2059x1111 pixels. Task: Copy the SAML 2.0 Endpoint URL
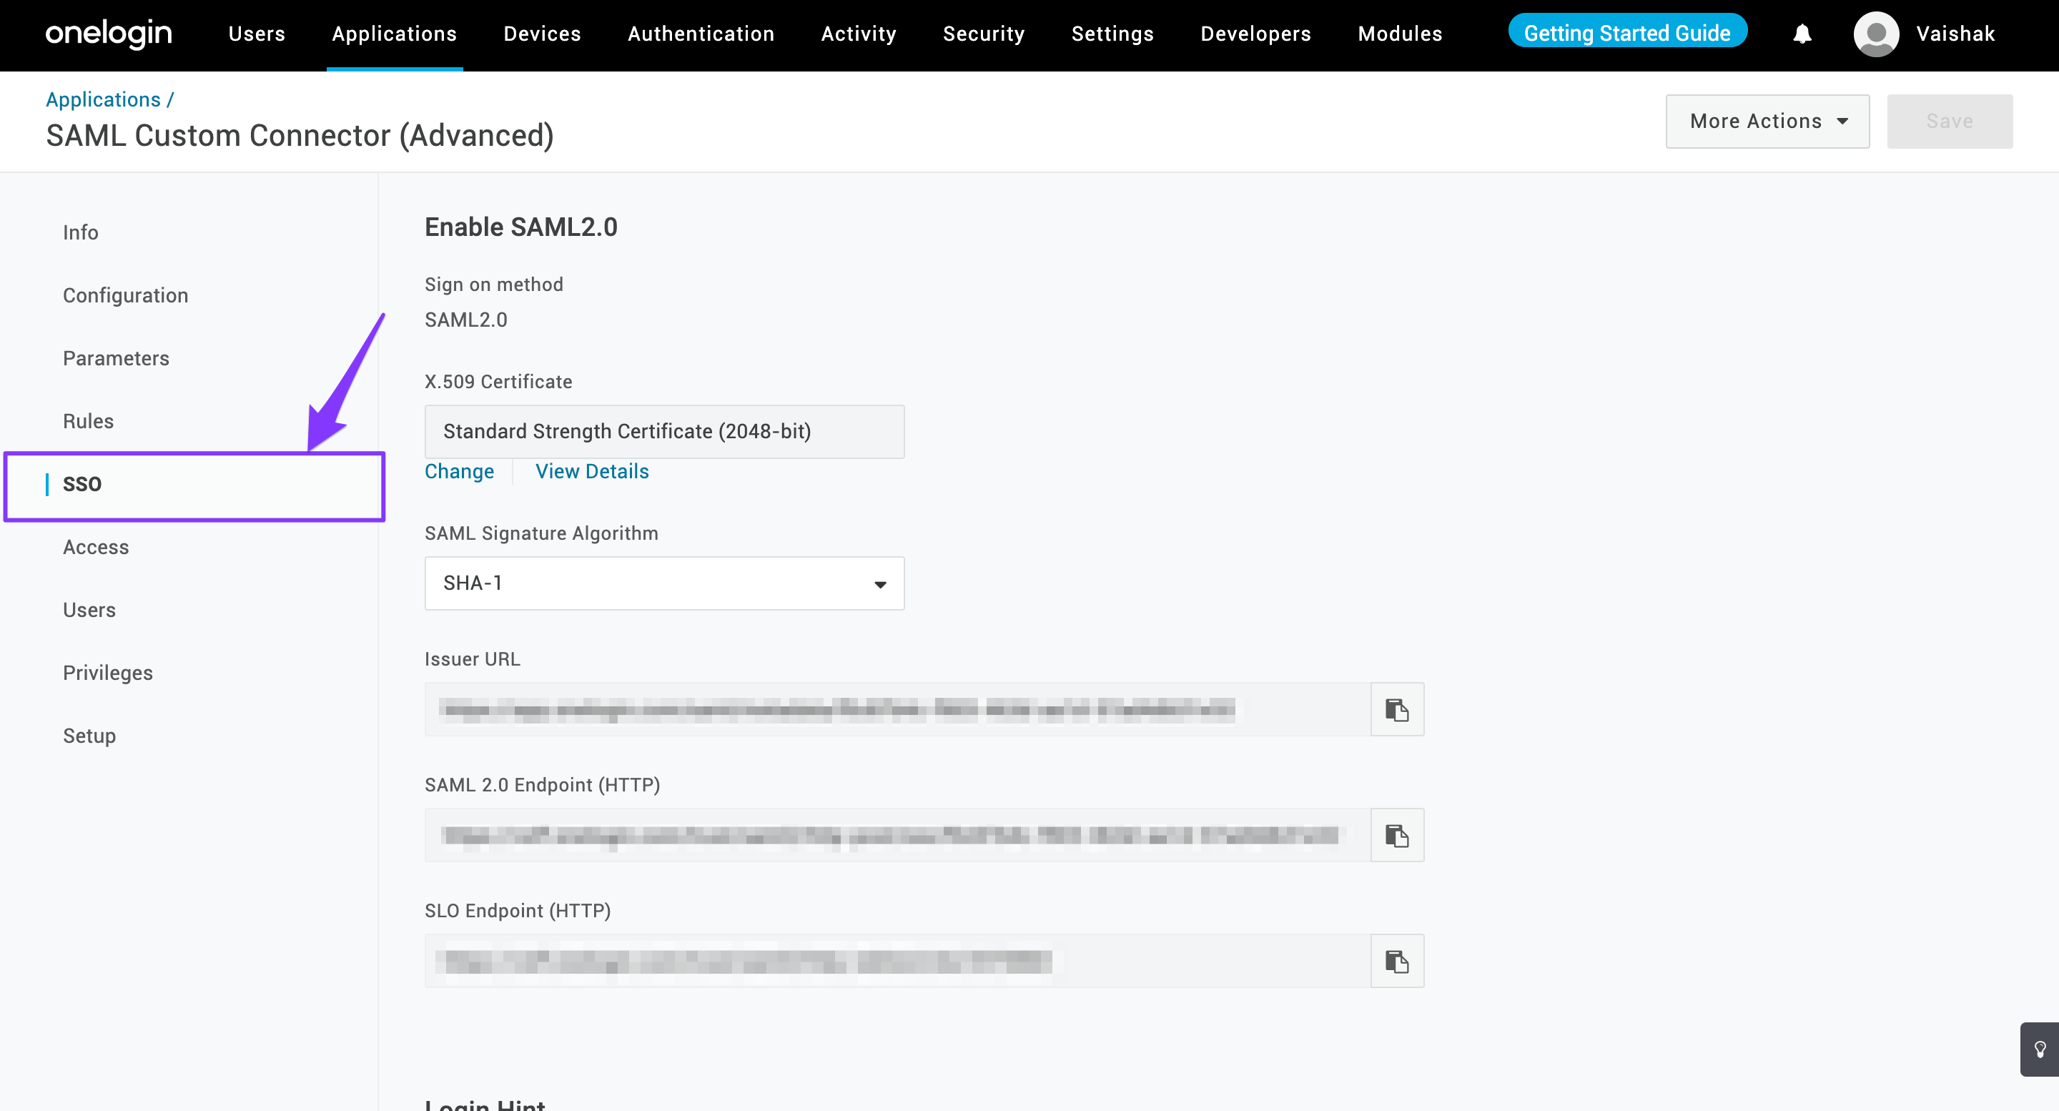point(1396,834)
